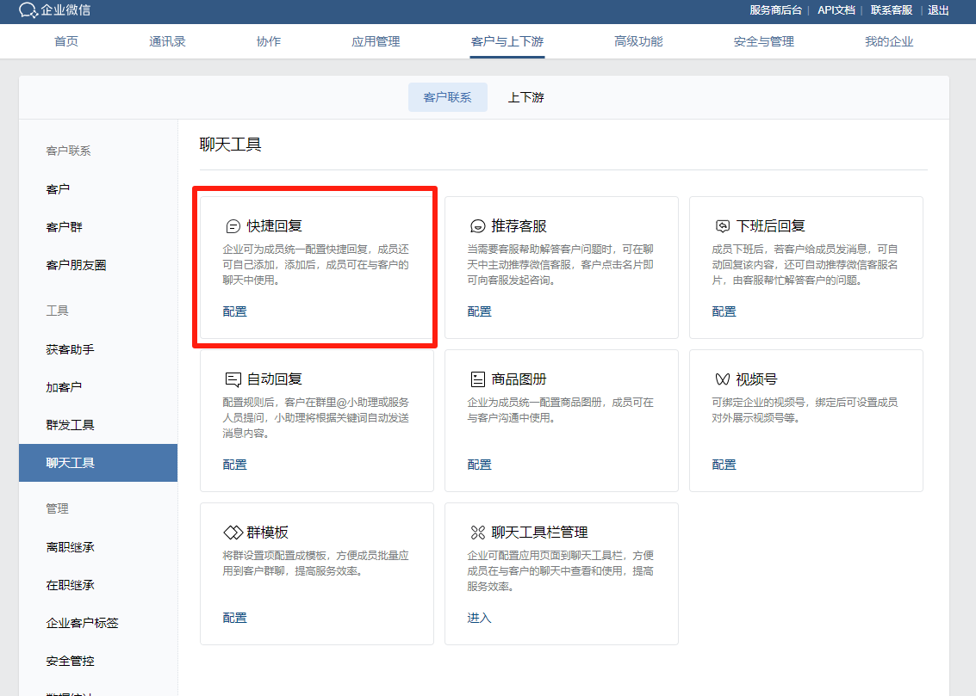Select the 客户联系 tab

(x=447, y=97)
